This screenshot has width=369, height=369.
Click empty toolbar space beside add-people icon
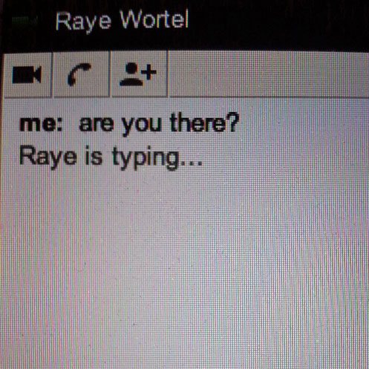click(269, 74)
